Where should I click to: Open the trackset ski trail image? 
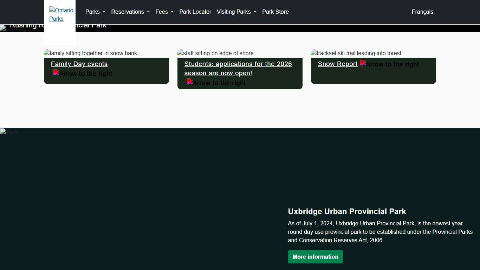coord(356,53)
